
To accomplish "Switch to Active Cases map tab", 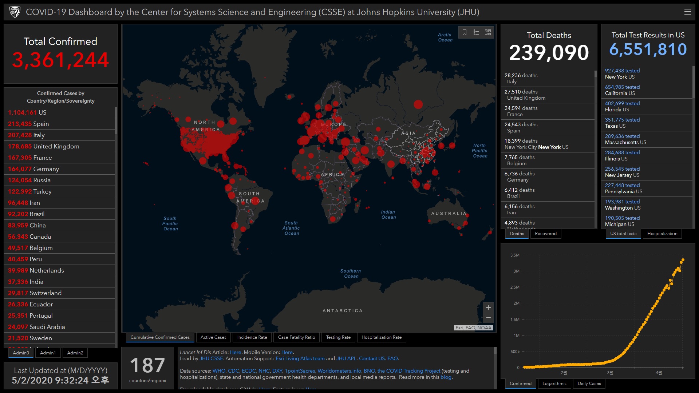I will [x=213, y=337].
